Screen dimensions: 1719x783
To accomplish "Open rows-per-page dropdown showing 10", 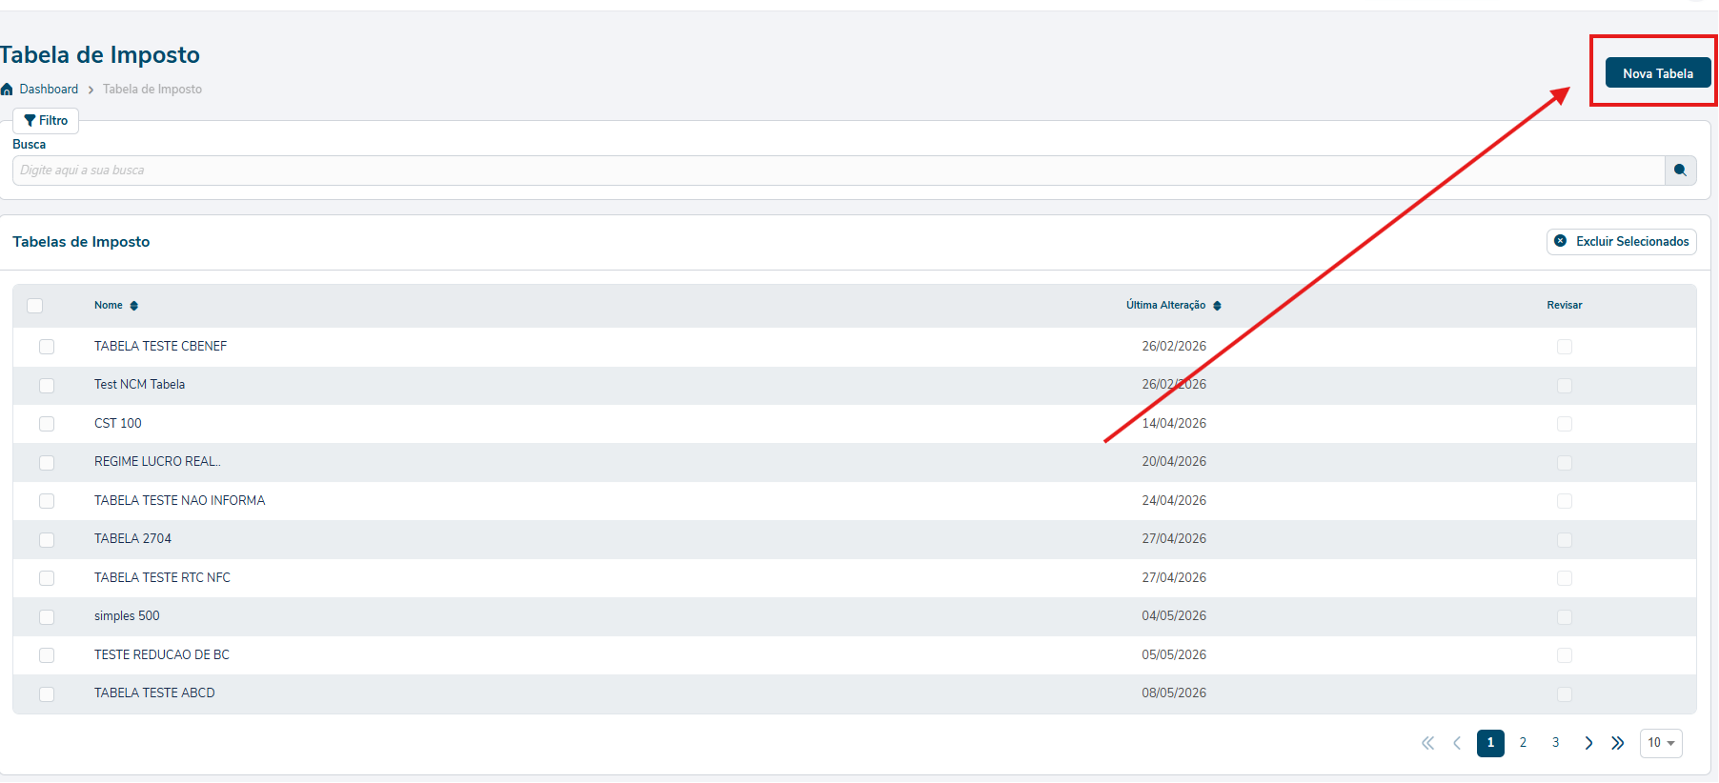I will click(x=1661, y=743).
